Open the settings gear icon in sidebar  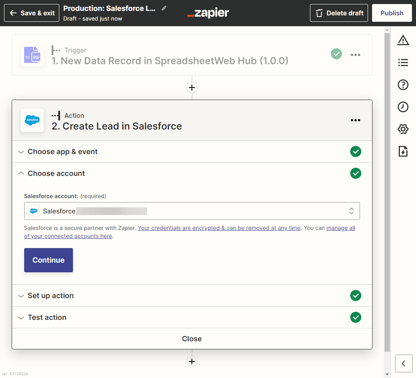click(x=403, y=129)
